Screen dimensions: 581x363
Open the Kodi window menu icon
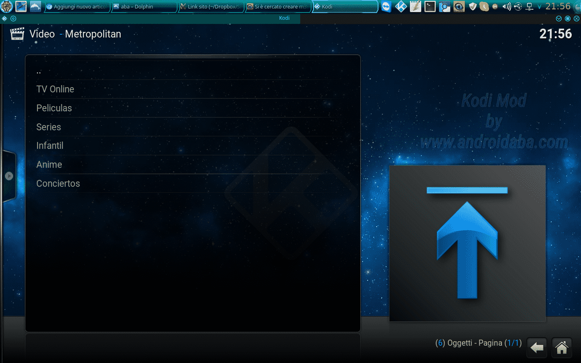4,19
